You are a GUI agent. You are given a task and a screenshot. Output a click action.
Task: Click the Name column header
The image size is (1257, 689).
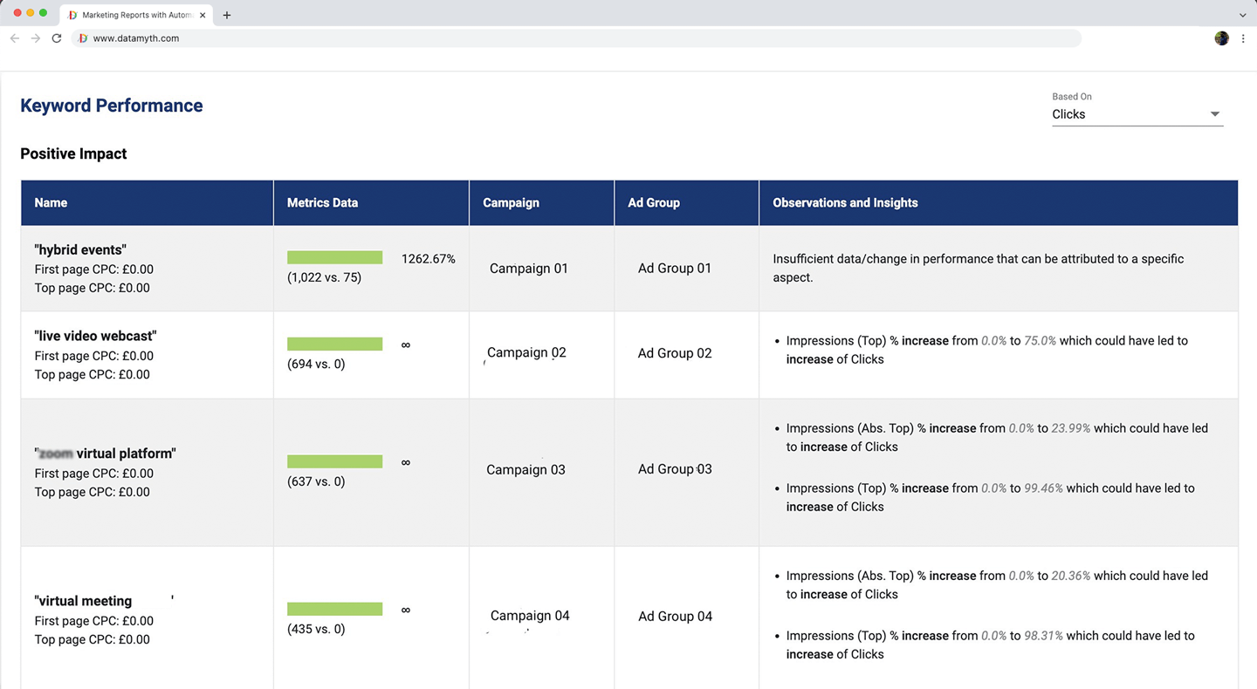pos(51,202)
